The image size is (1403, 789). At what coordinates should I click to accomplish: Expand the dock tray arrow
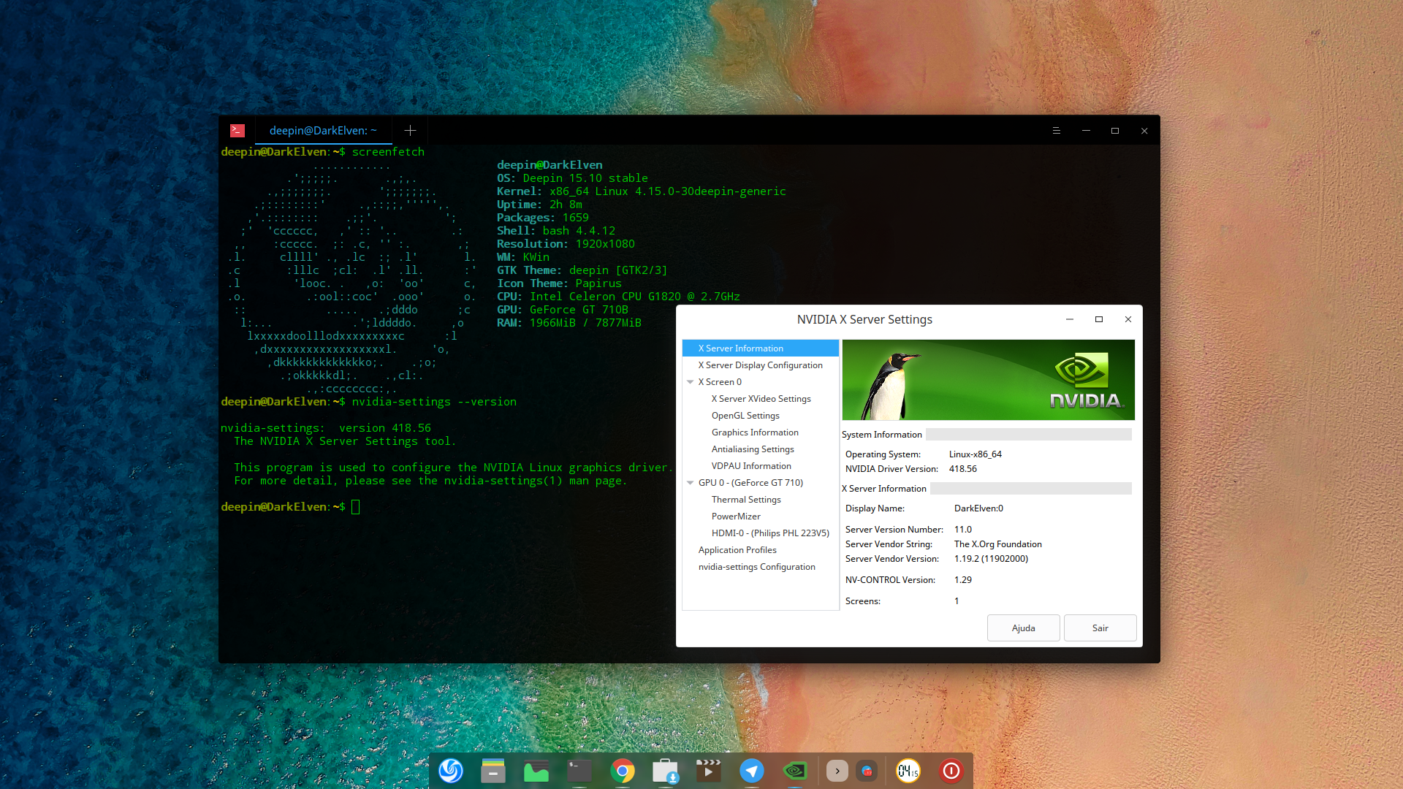tap(837, 771)
